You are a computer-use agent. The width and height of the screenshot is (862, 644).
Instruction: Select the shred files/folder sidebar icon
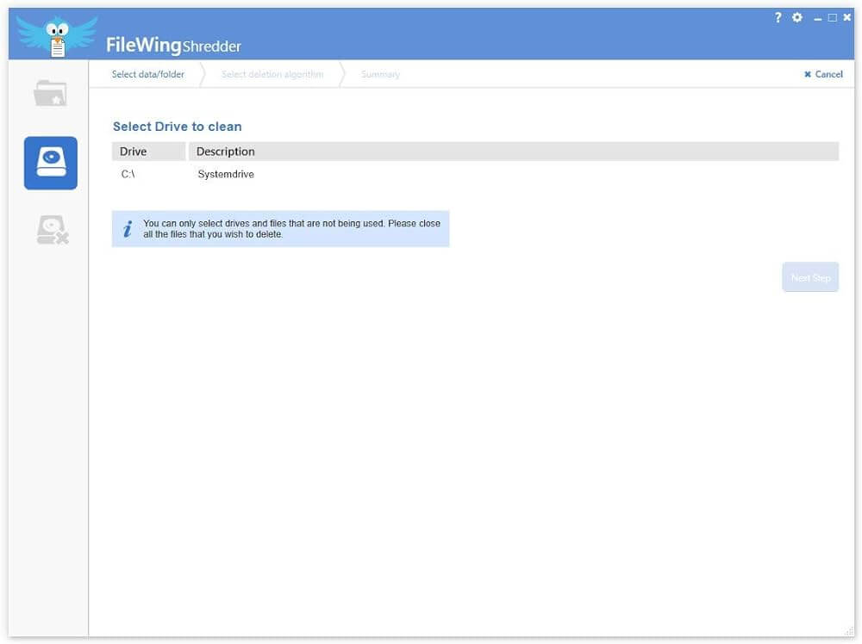point(50,93)
